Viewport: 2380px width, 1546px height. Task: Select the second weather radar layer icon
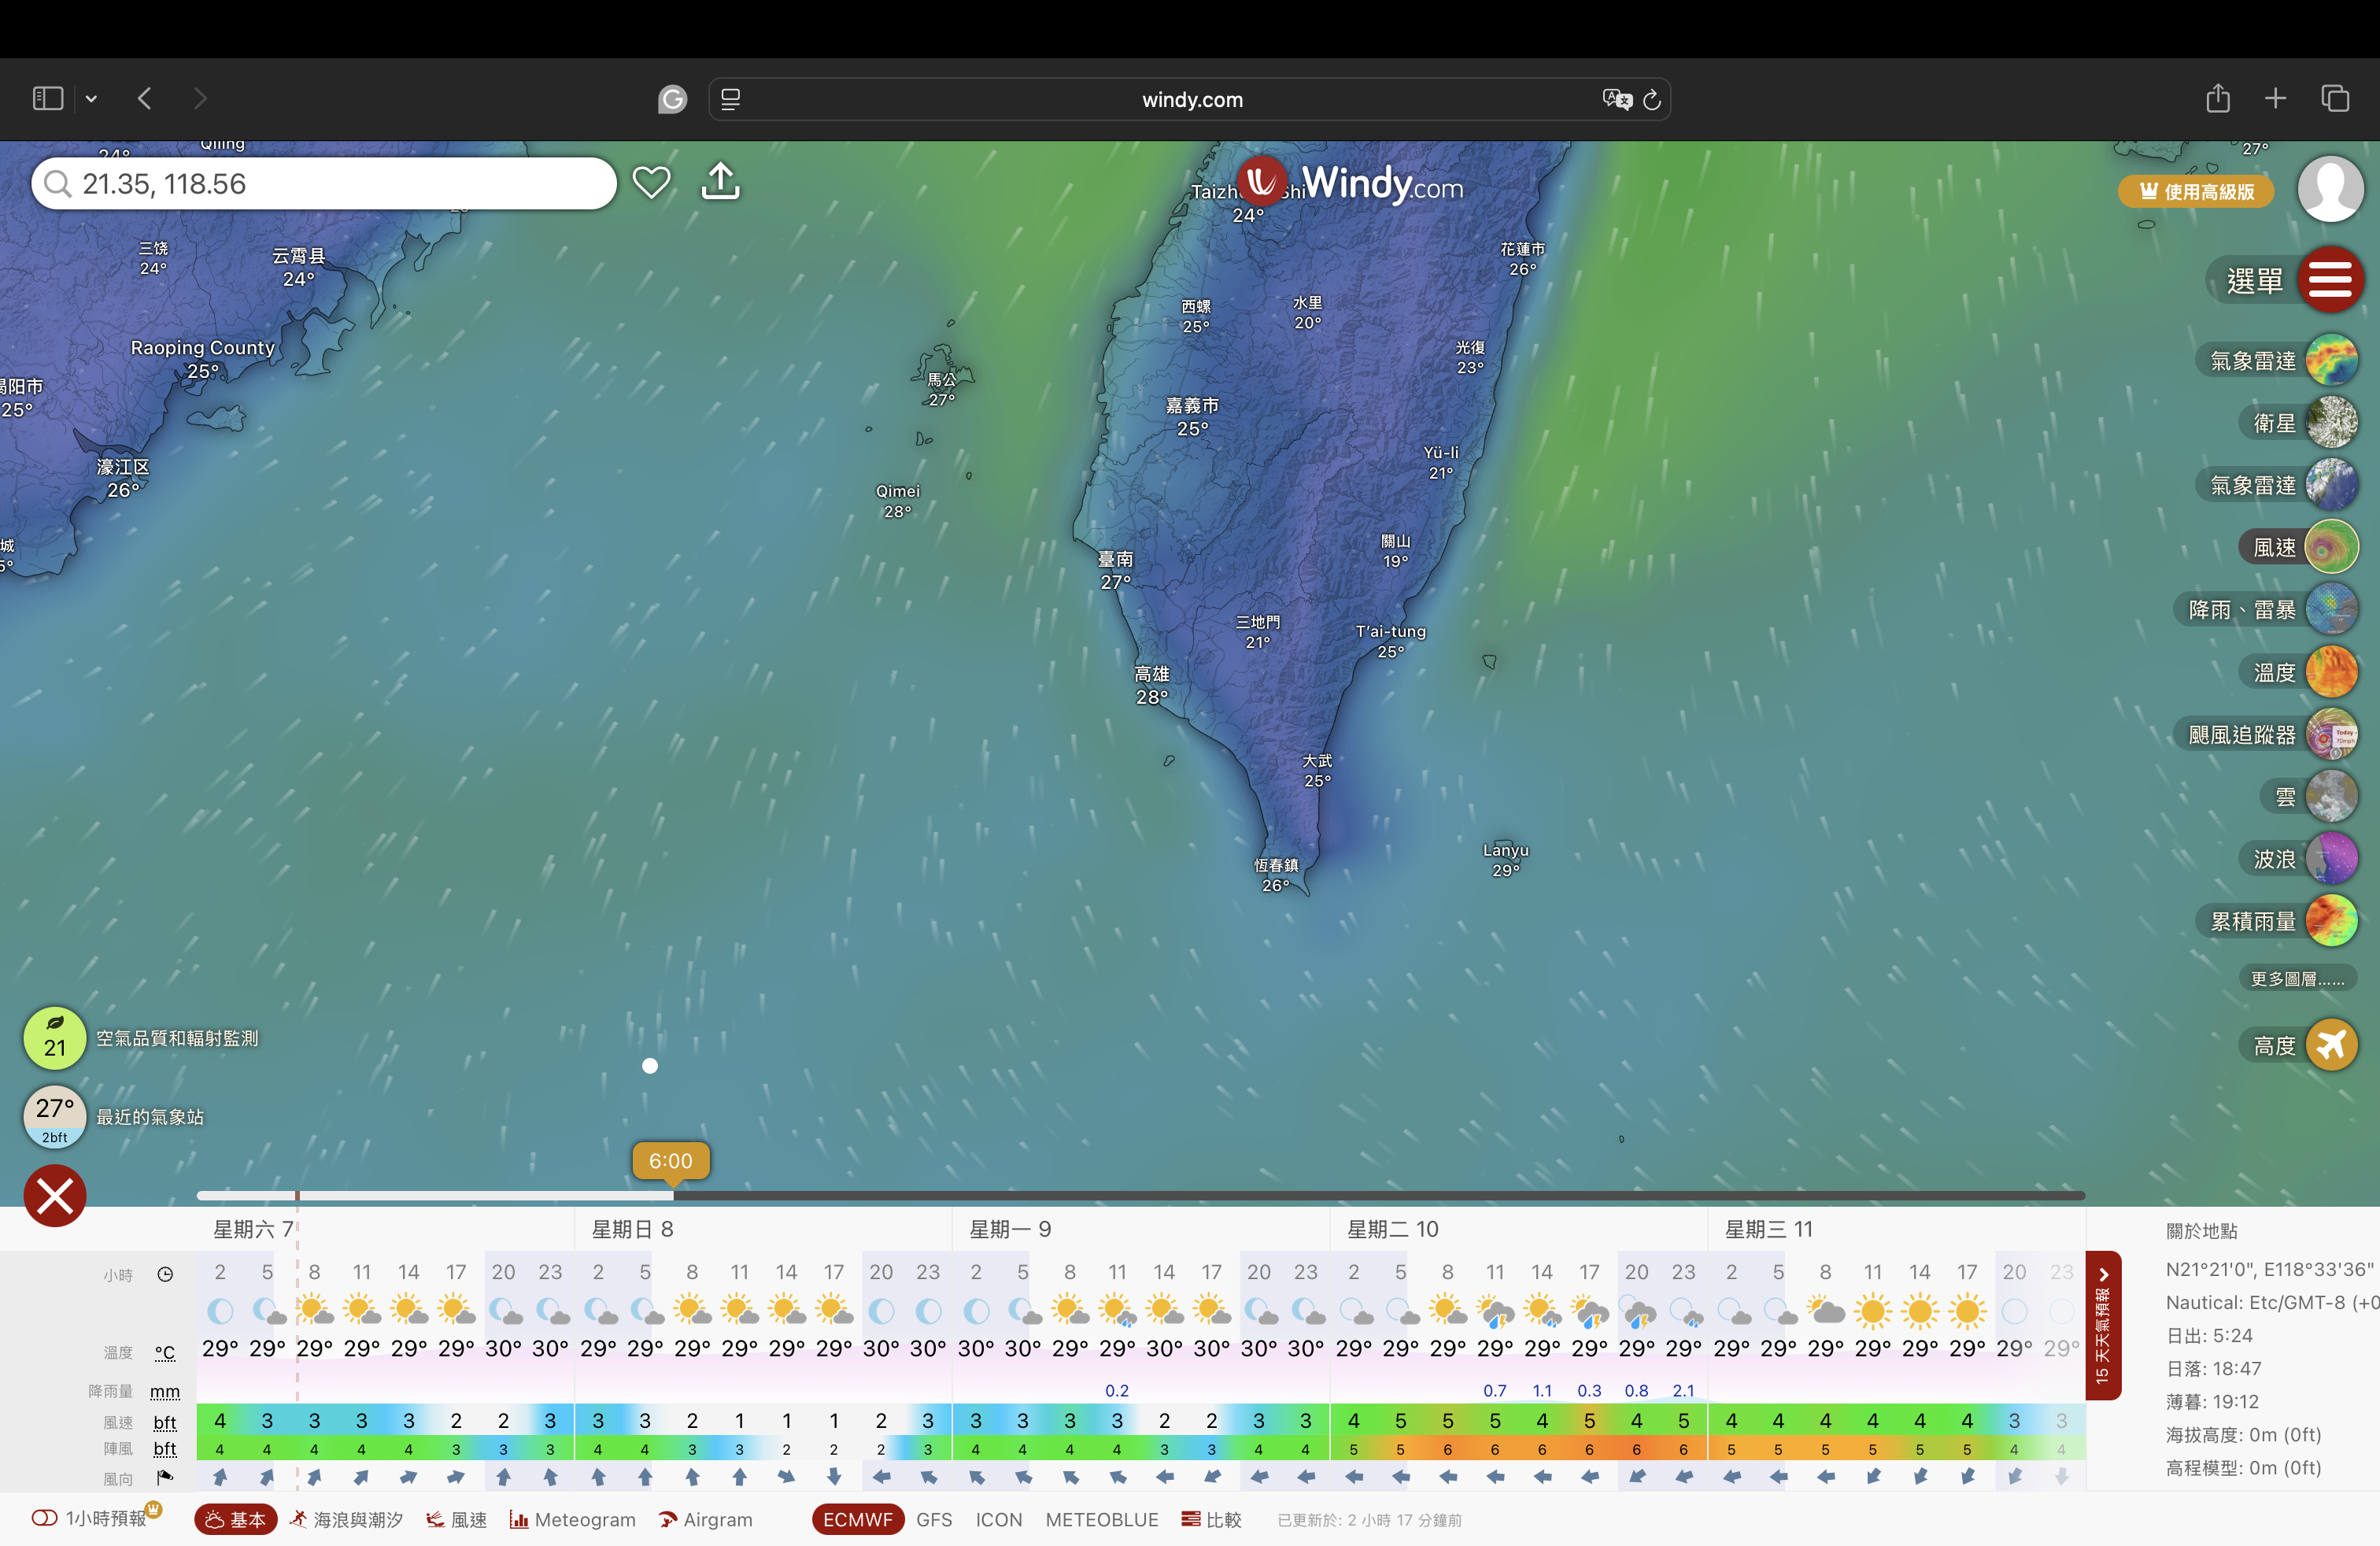tap(2331, 485)
